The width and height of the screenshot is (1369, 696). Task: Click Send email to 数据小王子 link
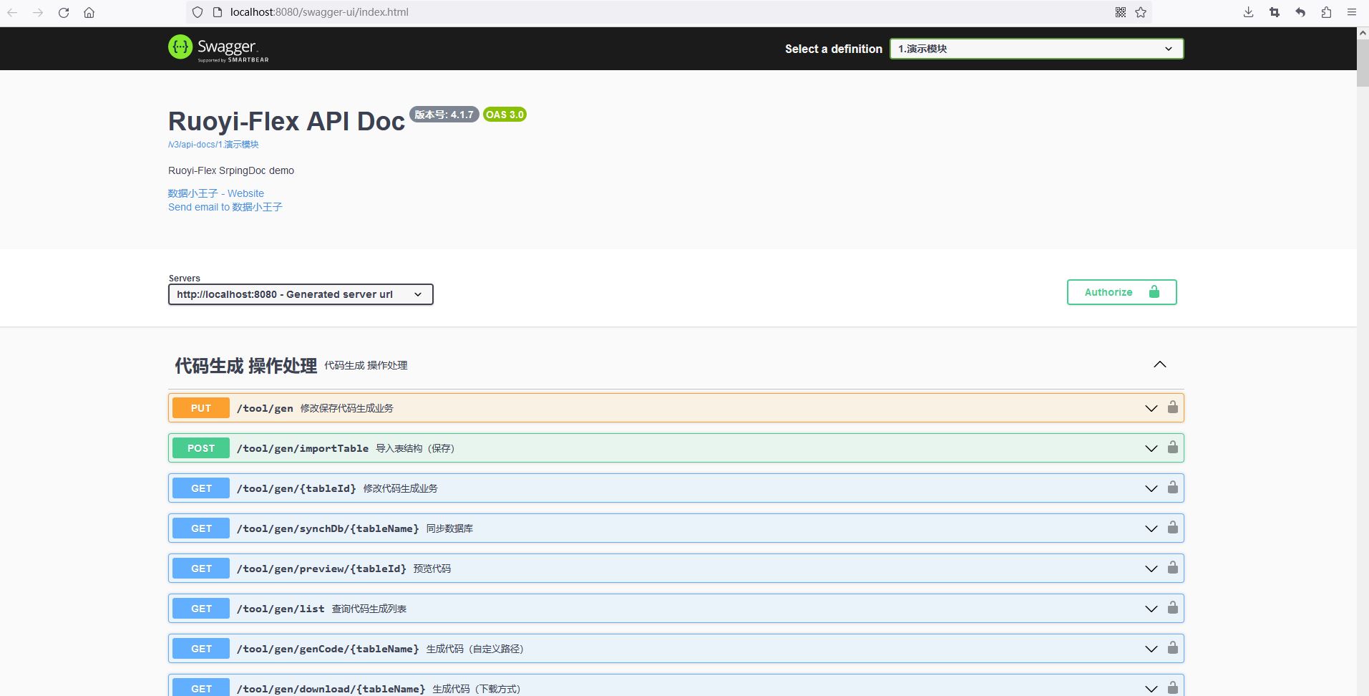(x=225, y=207)
